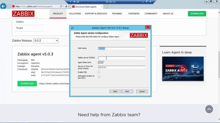Image resolution: width=220 pixels, height=123 pixels.
Task: Click the zabbix.com download URL link
Action: coord(54,83)
